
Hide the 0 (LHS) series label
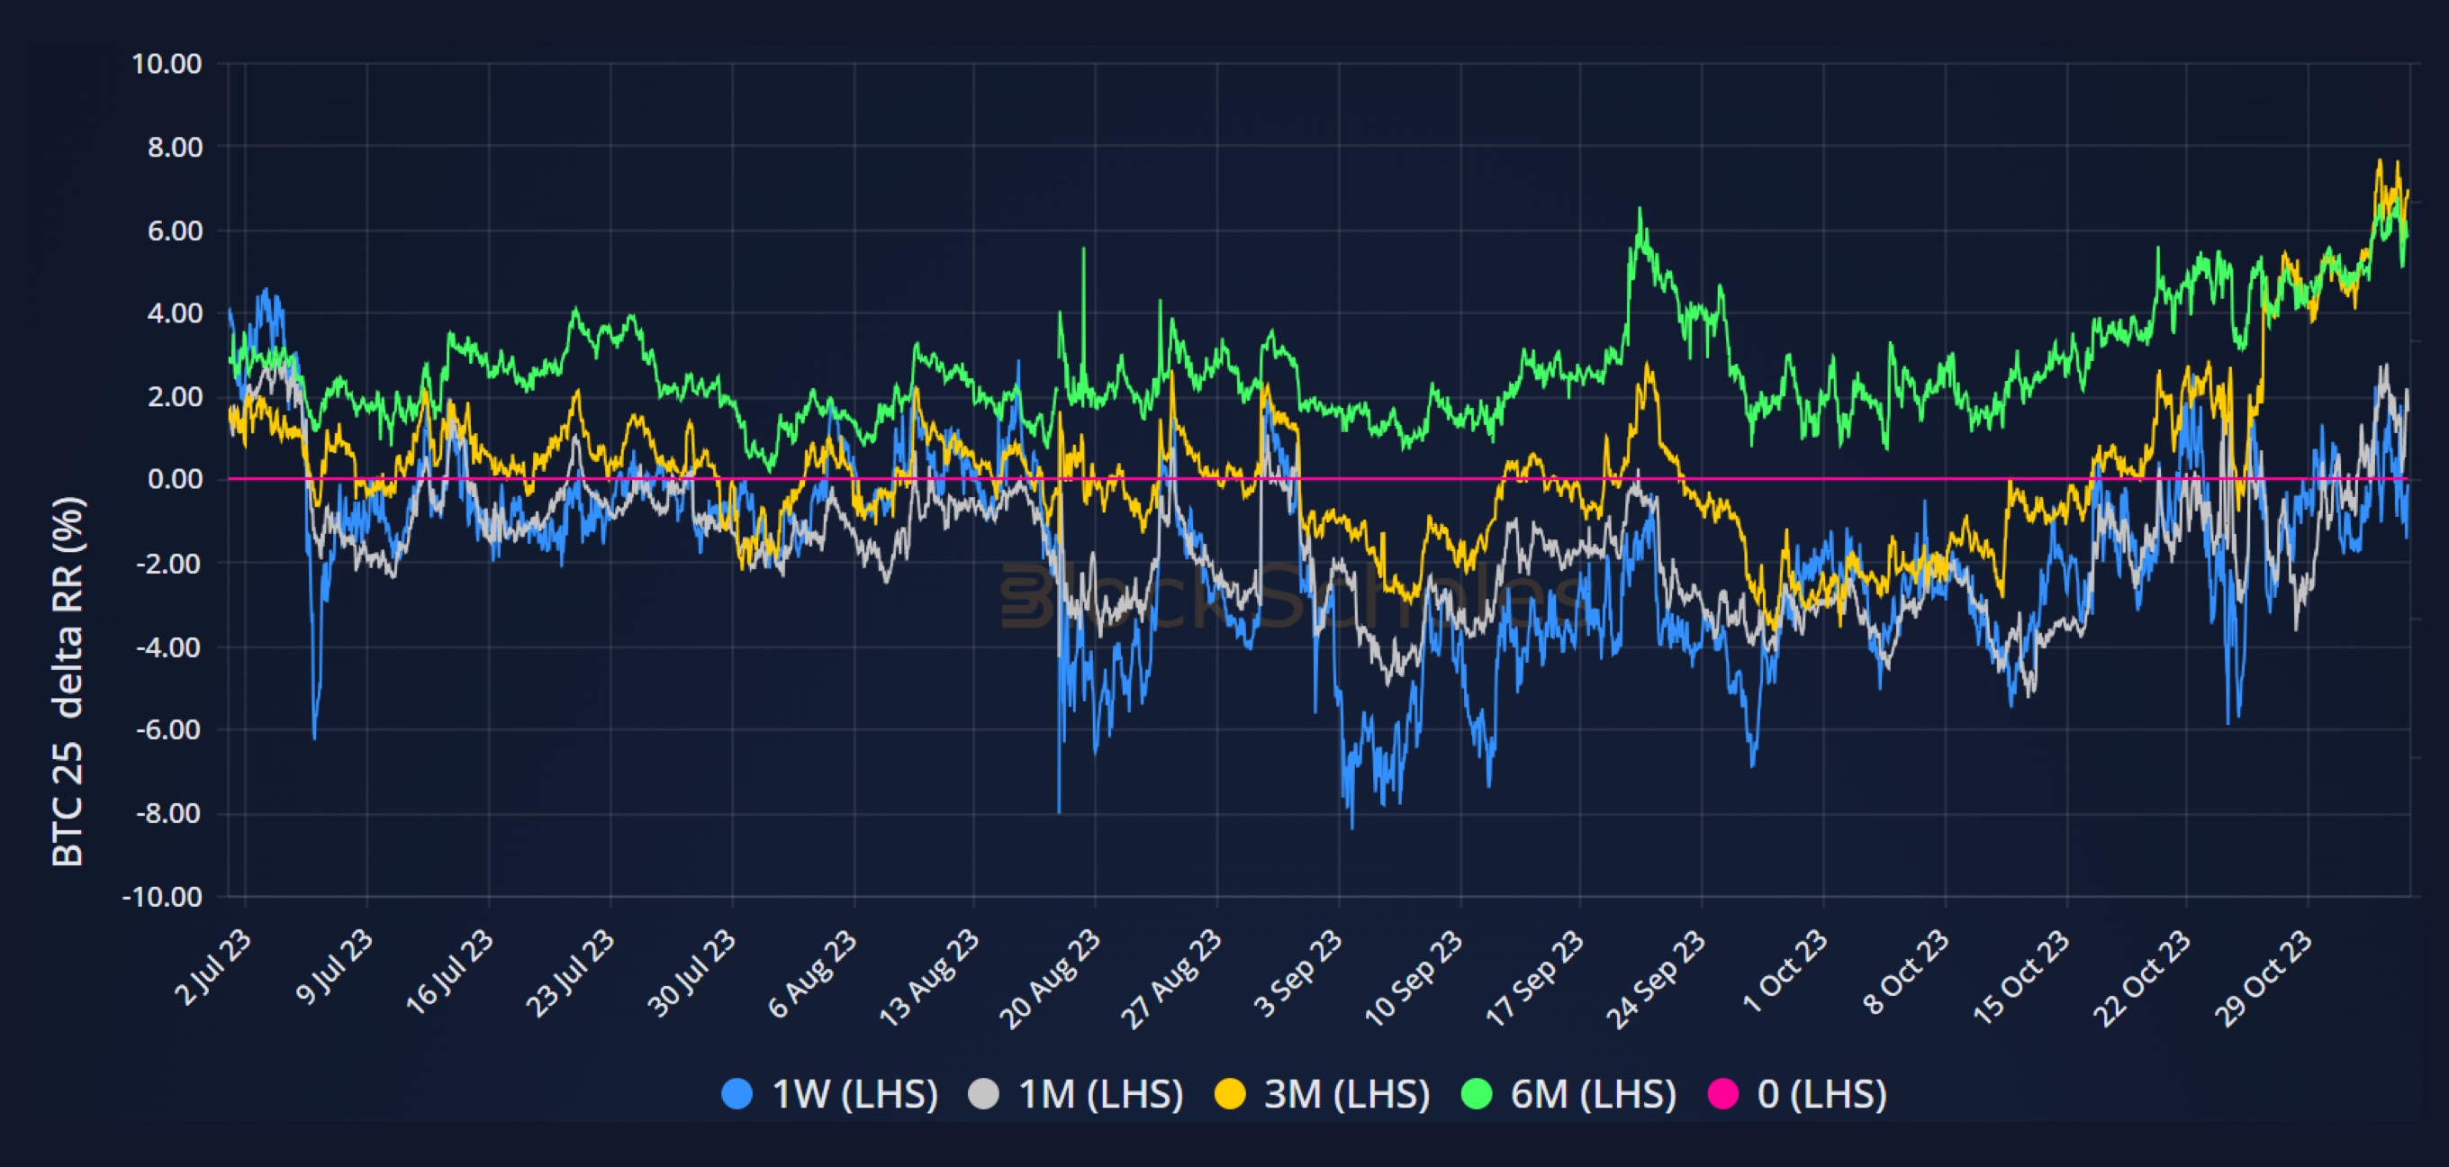pos(1821,1094)
